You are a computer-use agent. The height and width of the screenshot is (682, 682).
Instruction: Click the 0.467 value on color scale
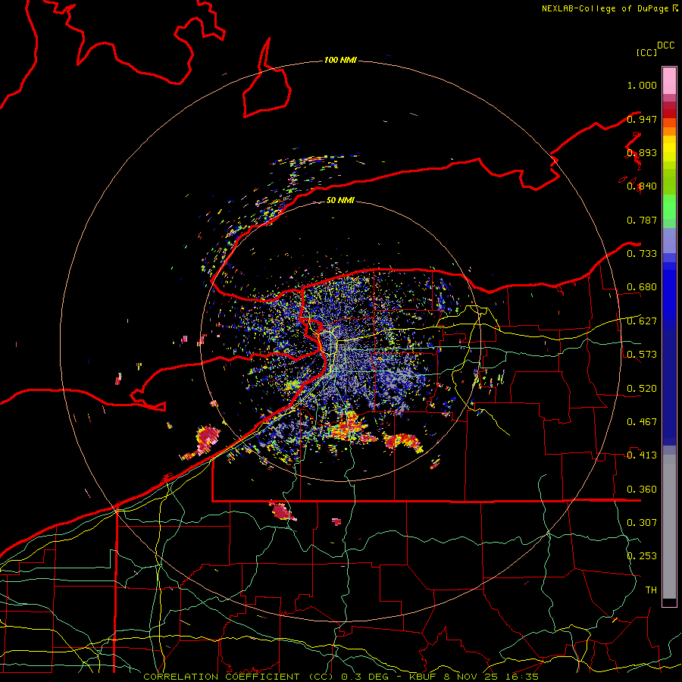(642, 421)
